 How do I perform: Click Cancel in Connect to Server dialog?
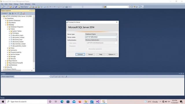pos(90,54)
